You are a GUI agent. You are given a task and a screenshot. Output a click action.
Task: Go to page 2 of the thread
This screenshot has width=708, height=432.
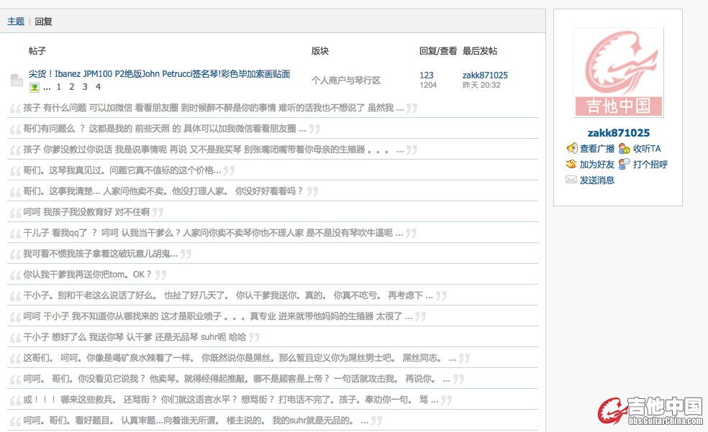tap(71, 87)
